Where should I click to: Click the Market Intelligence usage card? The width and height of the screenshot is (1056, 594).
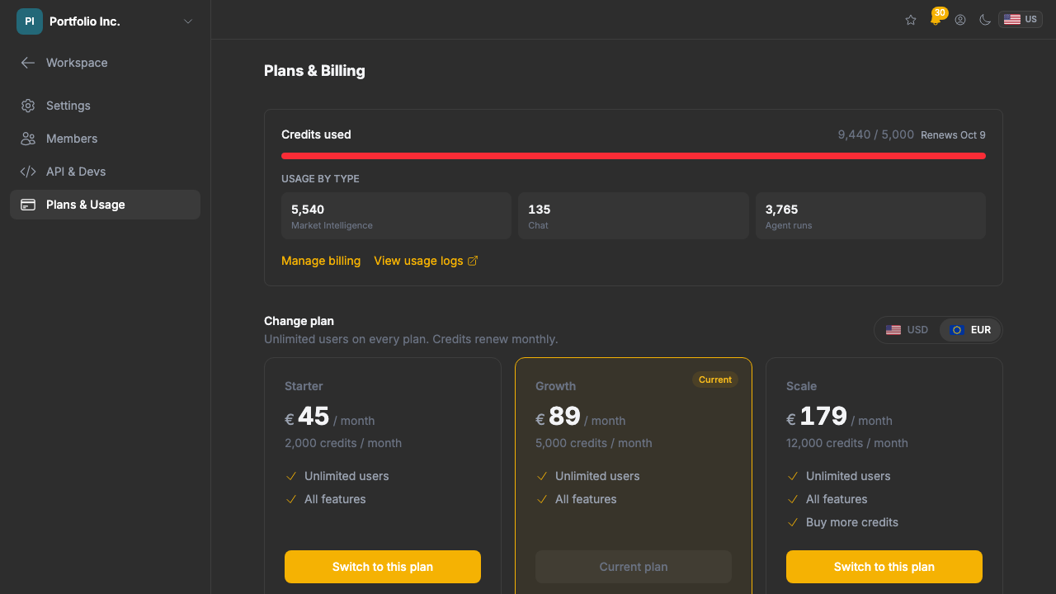[396, 216]
